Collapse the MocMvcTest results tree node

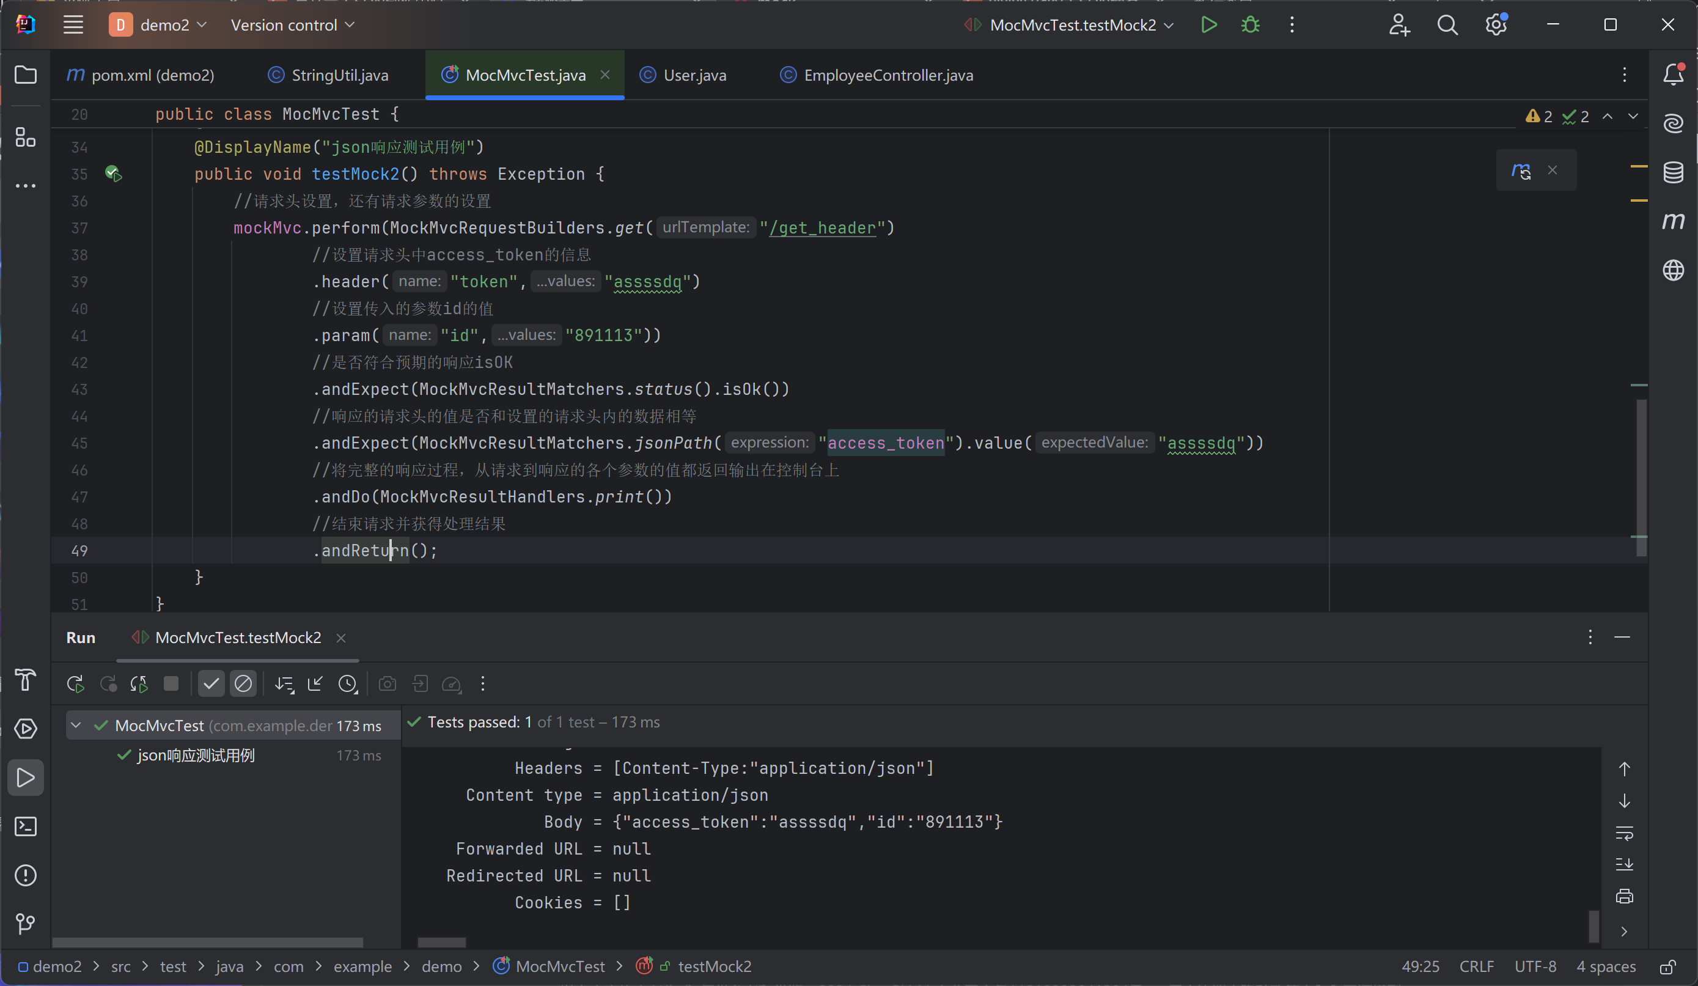click(76, 725)
